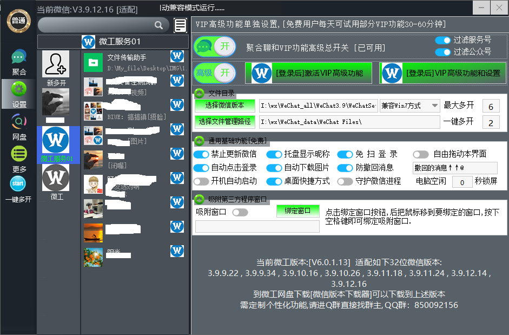Click the 撤回的消息 text field

click(x=455, y=168)
